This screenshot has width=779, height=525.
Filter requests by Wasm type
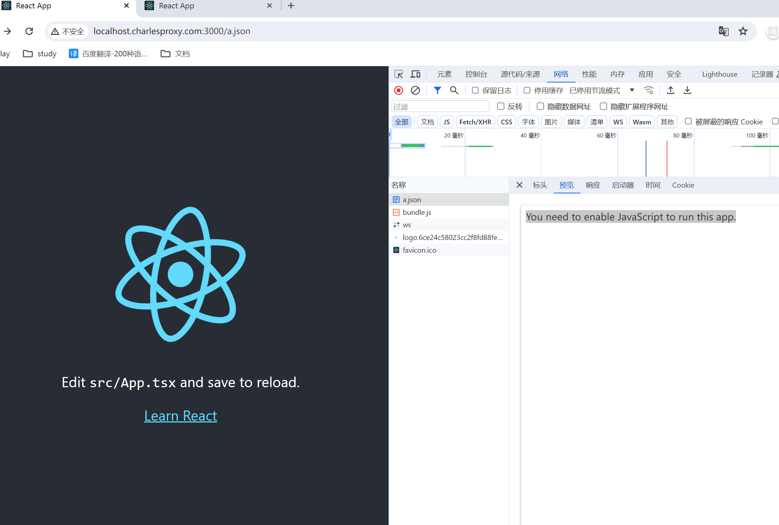pos(642,122)
